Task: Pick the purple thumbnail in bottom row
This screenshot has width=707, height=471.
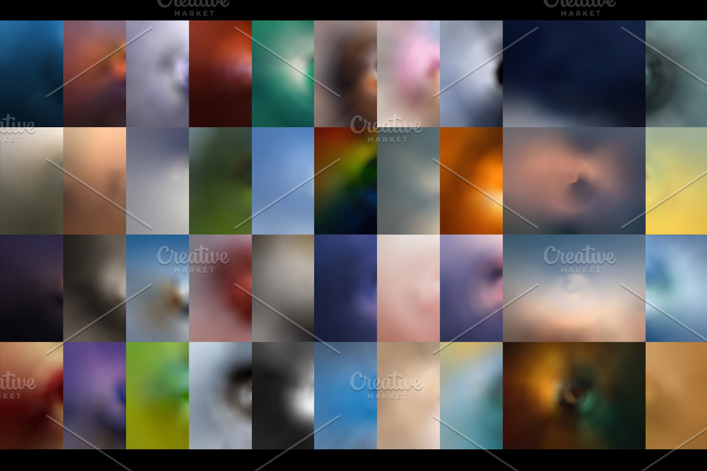Action: (x=94, y=396)
